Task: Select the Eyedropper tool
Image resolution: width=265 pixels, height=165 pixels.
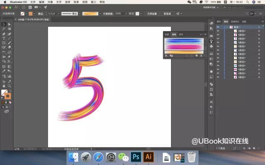Action: pos(4,71)
